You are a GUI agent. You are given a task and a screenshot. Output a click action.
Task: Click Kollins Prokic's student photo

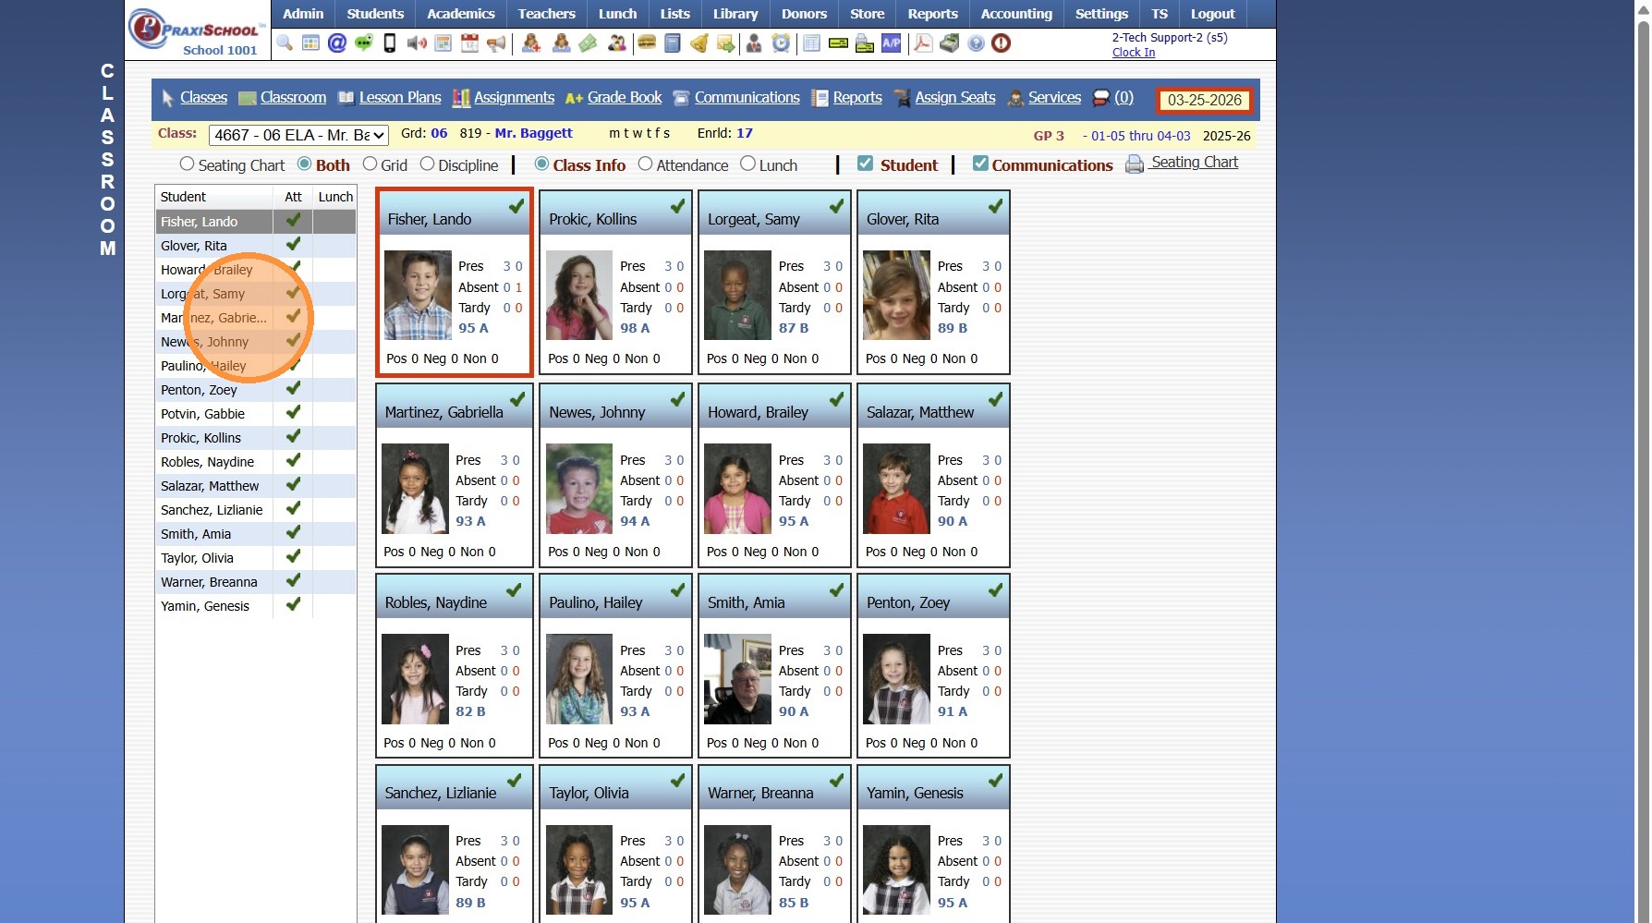point(579,296)
